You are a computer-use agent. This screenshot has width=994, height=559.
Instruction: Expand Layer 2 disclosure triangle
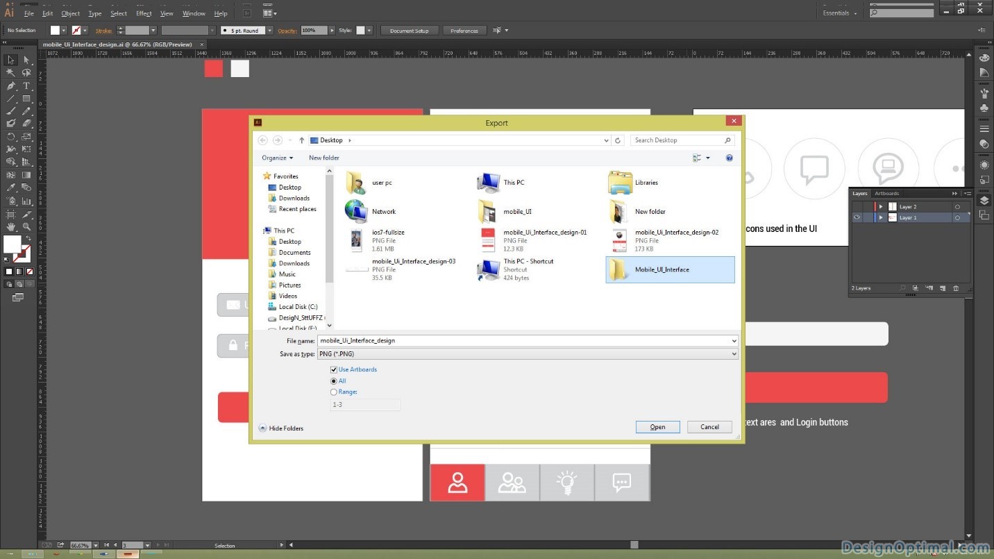coord(881,207)
